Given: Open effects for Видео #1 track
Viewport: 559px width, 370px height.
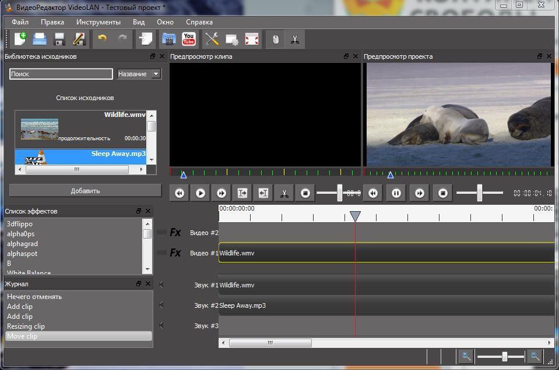Looking at the screenshot, I should tap(175, 252).
